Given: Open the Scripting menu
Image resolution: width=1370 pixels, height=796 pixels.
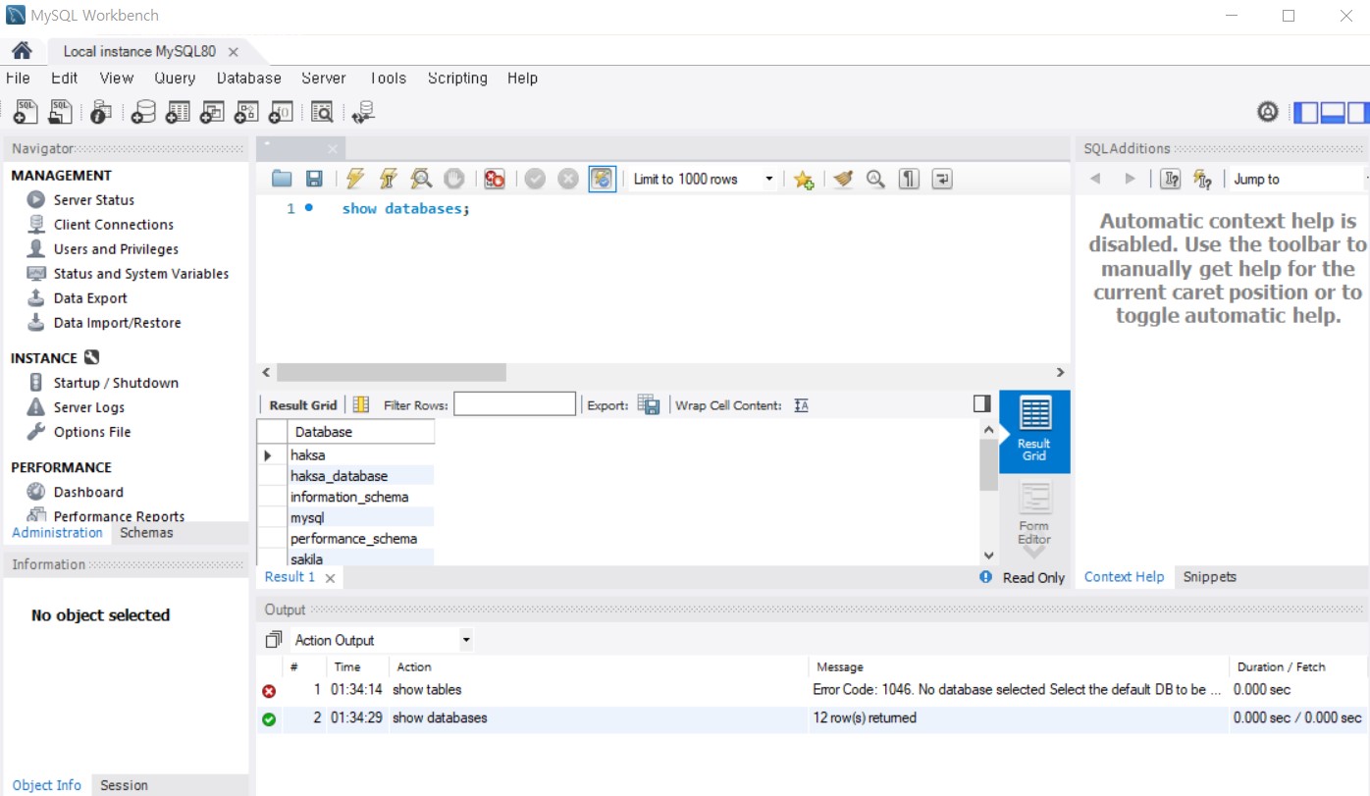Looking at the screenshot, I should [457, 79].
